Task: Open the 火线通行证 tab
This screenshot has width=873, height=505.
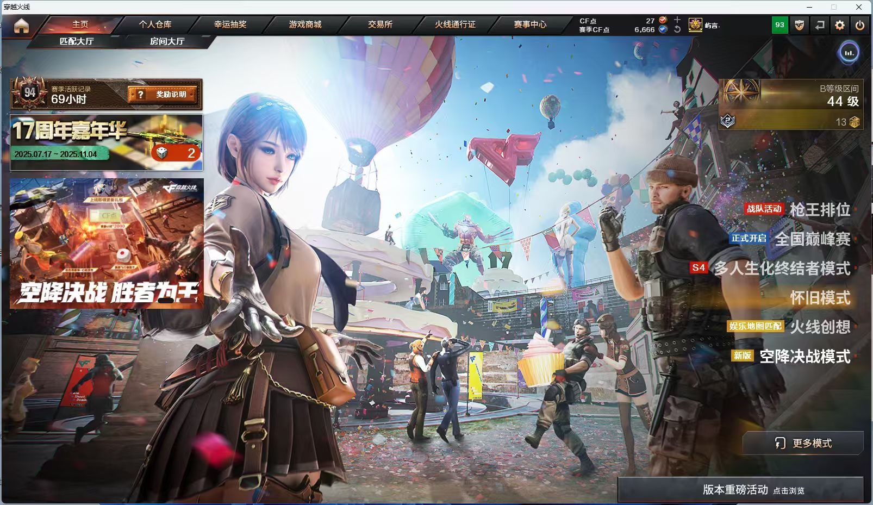Action: tap(455, 24)
